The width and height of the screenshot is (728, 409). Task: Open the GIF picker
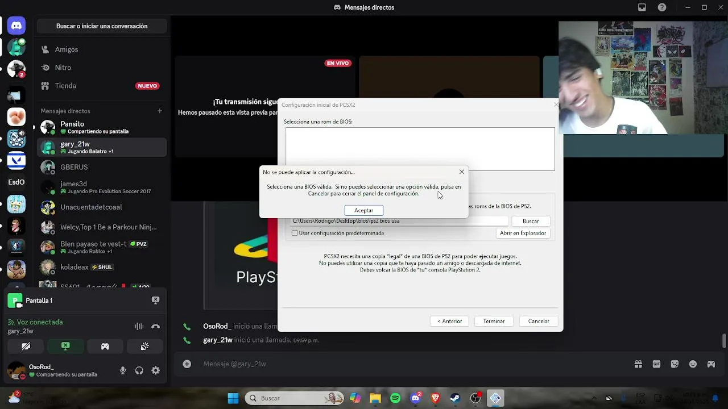pos(656,364)
